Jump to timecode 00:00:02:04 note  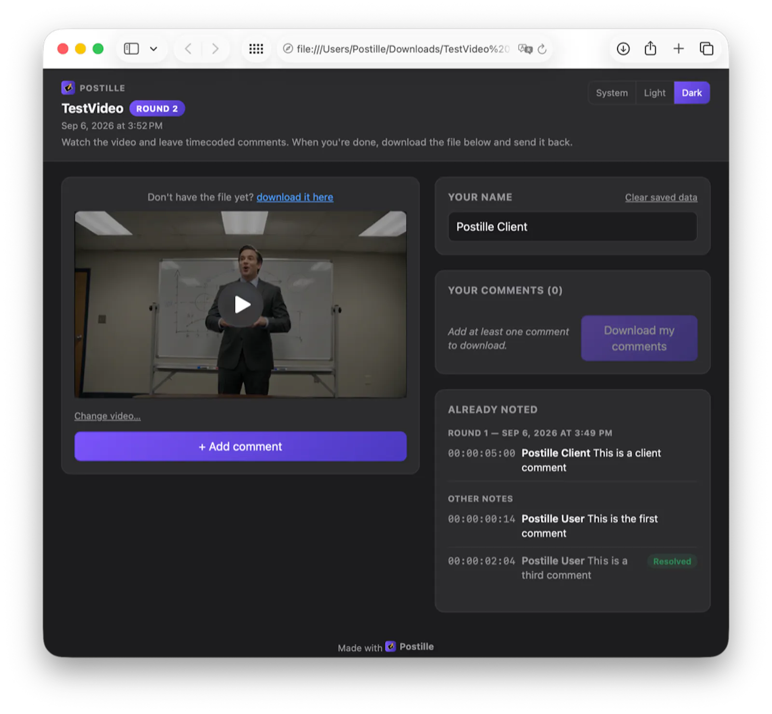pyautogui.click(x=482, y=561)
